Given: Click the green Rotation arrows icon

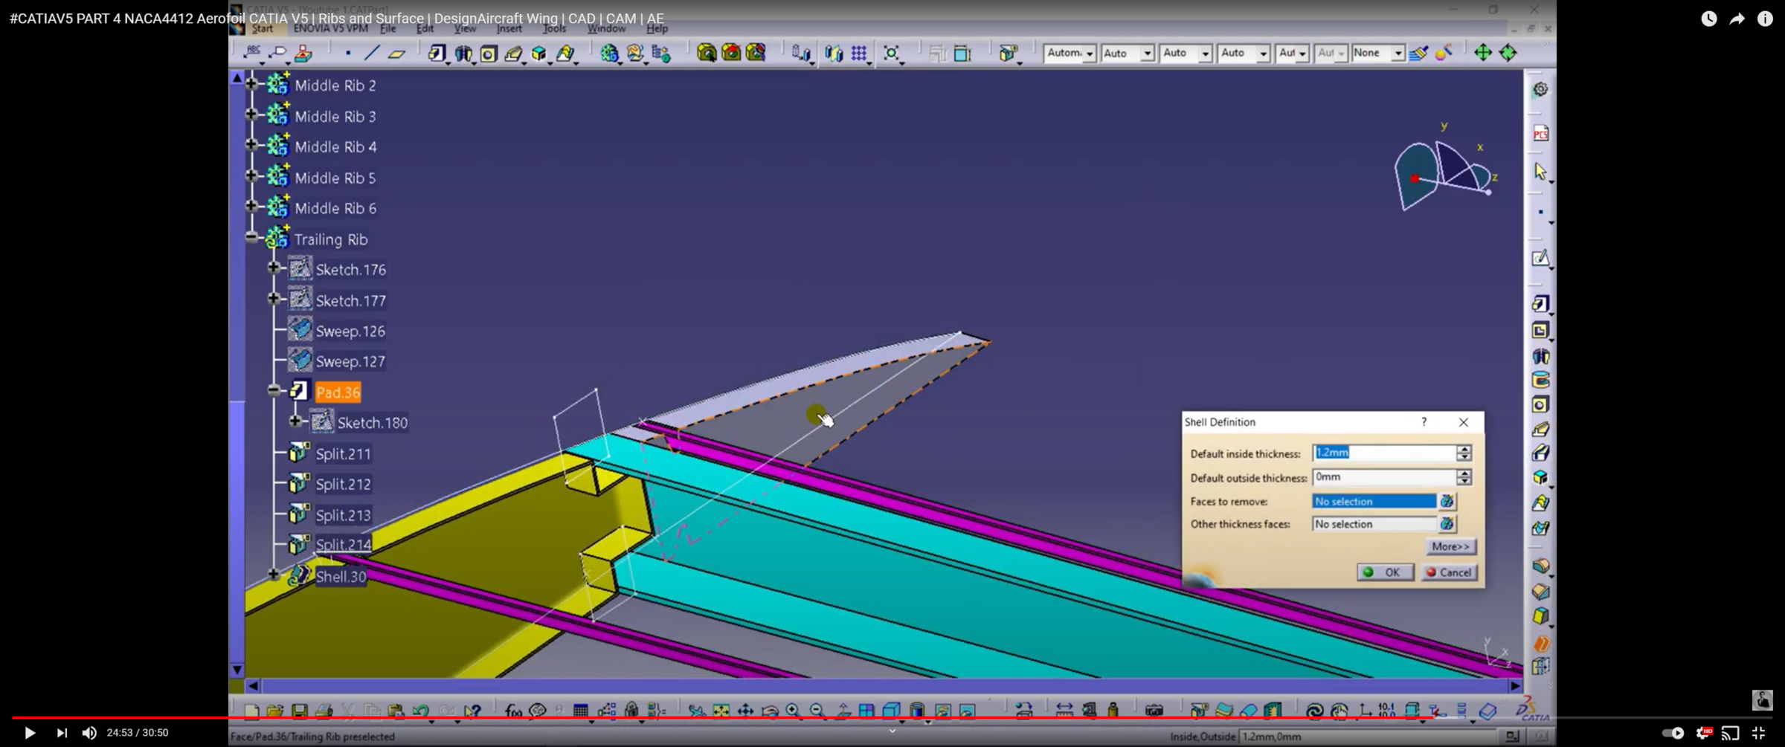Looking at the screenshot, I should click(1508, 53).
